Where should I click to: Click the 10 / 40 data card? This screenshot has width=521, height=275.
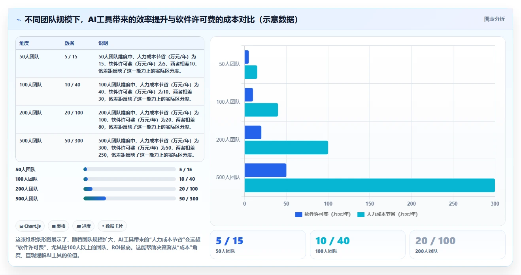pyautogui.click(x=357, y=245)
